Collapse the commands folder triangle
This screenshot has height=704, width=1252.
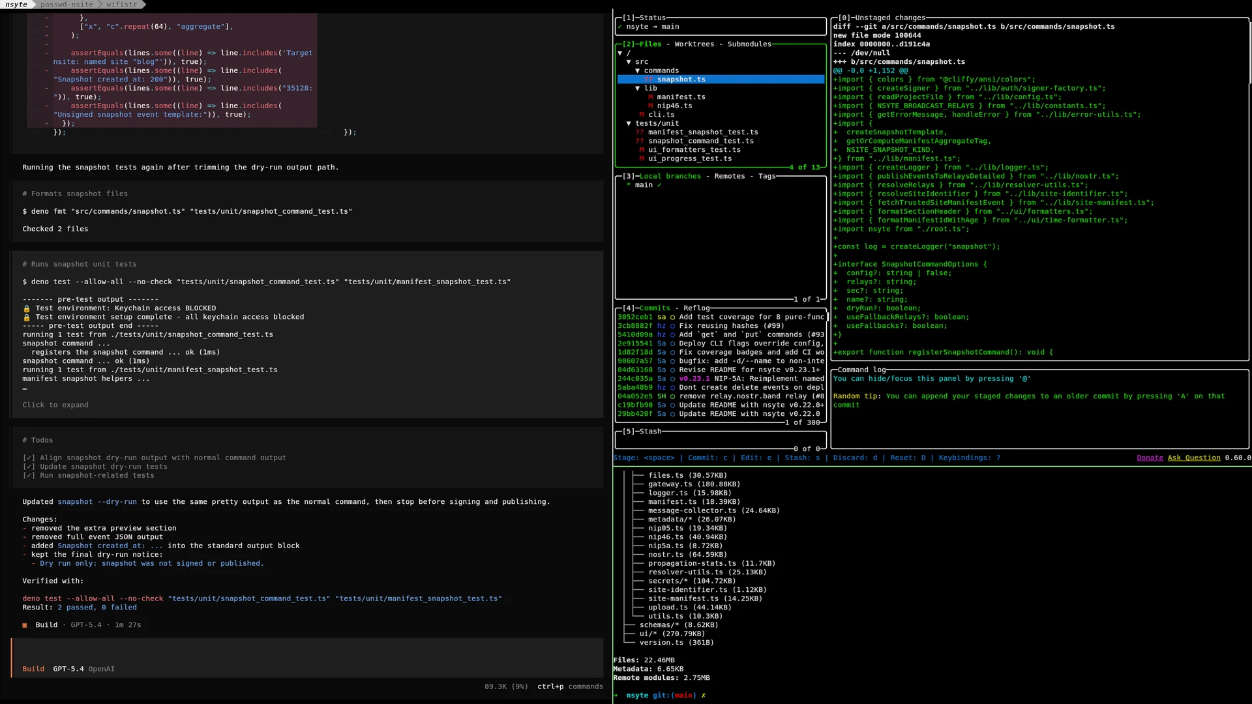click(637, 70)
